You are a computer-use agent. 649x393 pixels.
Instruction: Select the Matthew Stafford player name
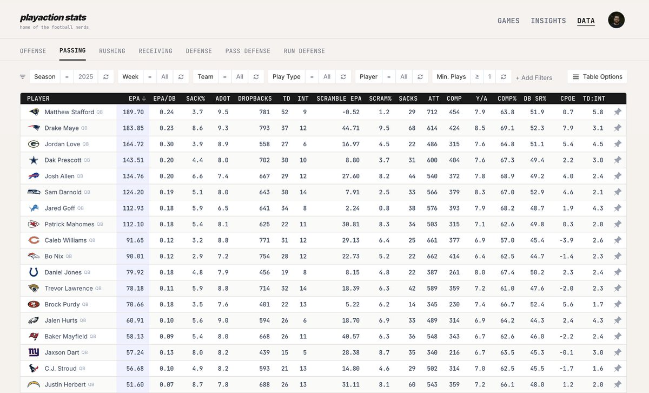[x=69, y=112]
